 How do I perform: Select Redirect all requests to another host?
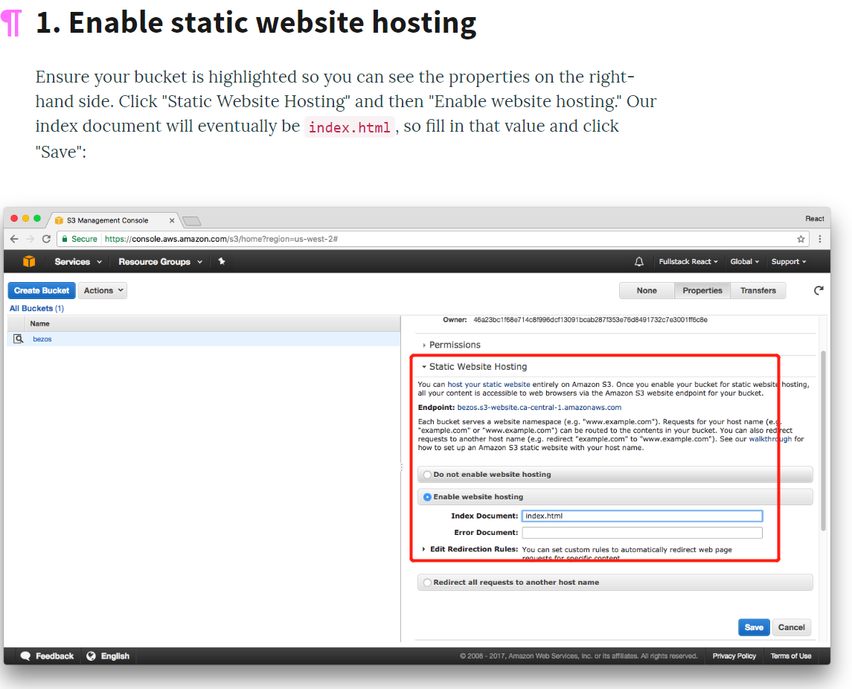click(428, 583)
